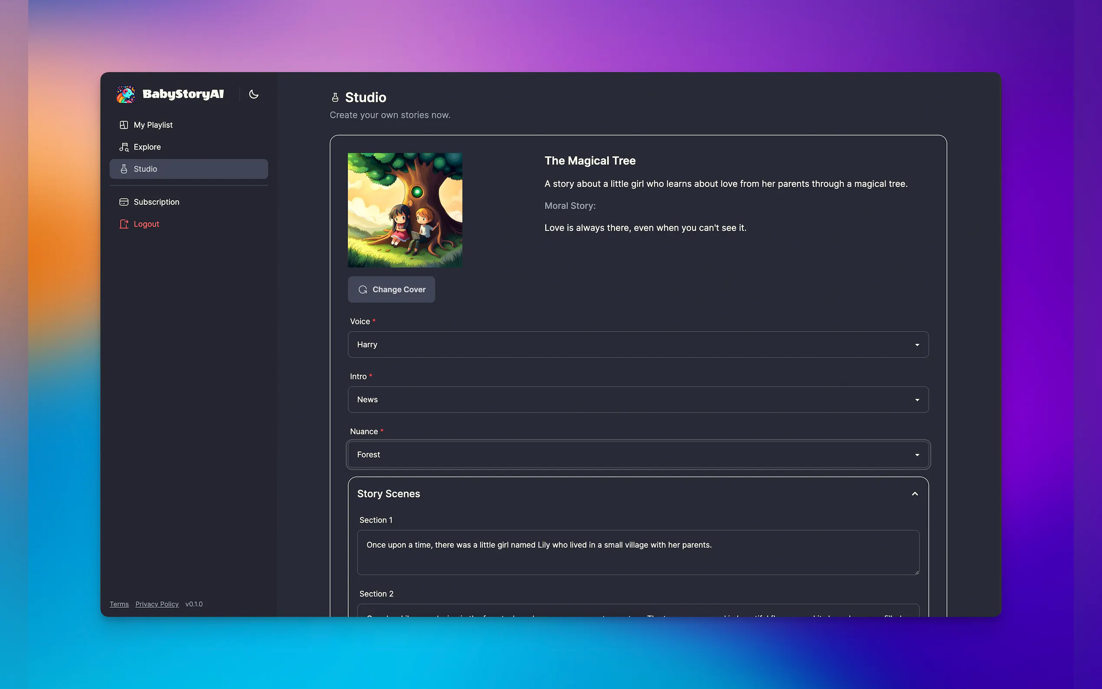The height and width of the screenshot is (689, 1102).
Task: Open the Intro dropdown showing News
Action: [638, 400]
